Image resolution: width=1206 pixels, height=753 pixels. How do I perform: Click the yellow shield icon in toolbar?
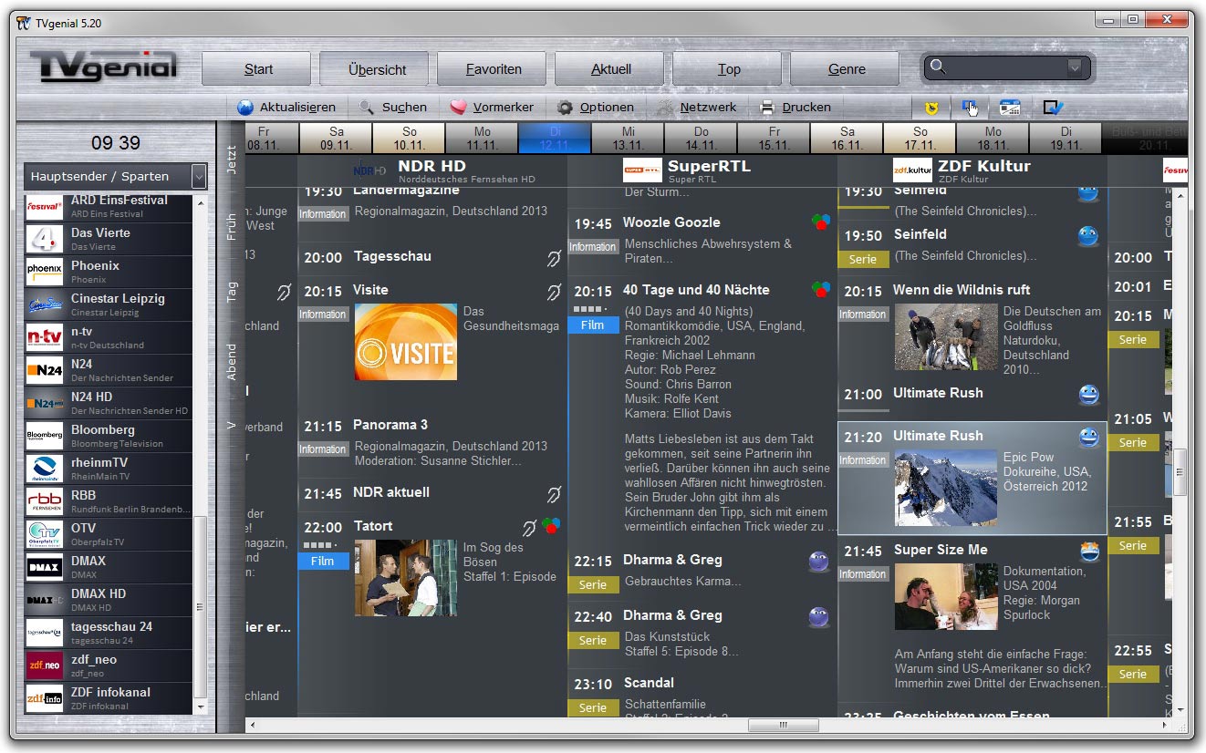931,107
